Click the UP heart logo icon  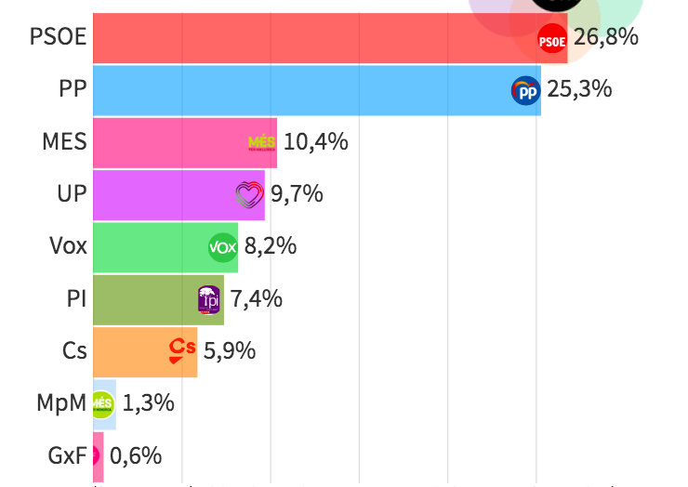(250, 195)
